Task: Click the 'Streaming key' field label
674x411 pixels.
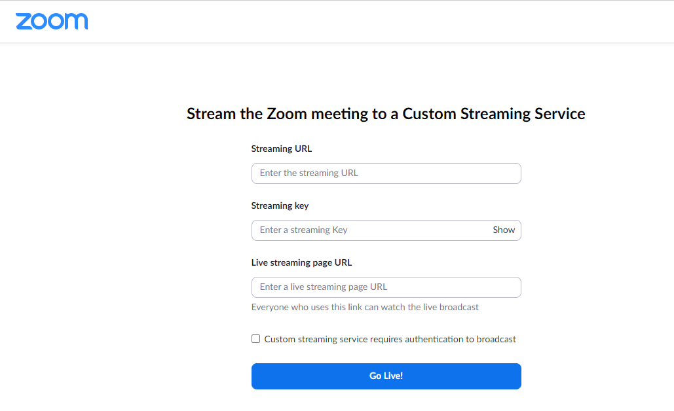Action: tap(280, 205)
